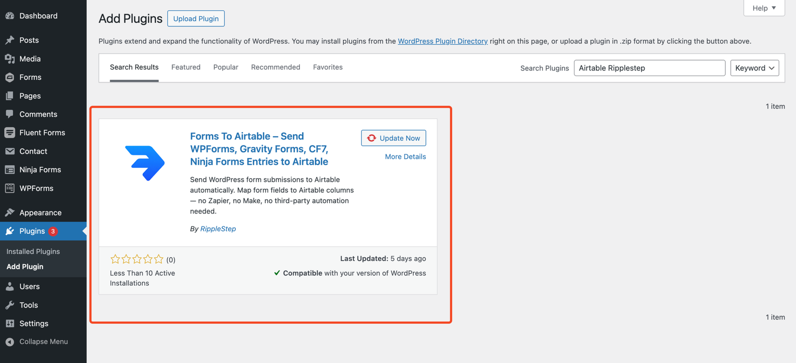Switch to the Favorites tab

[x=328, y=68]
